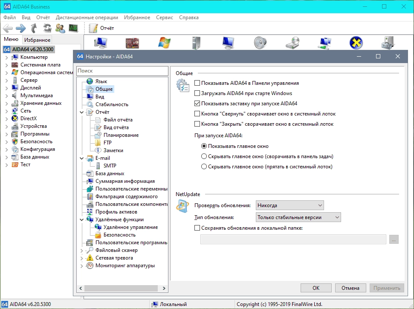Go back with the left arrow toolbar icon
The image size is (414, 309).
[x=8, y=28]
